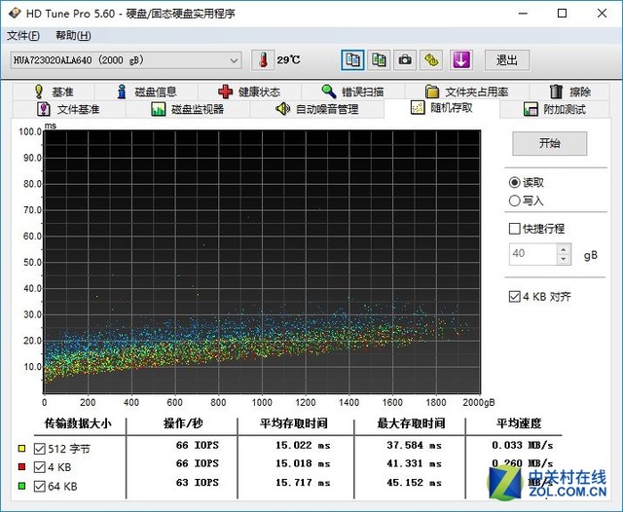
Task: Click green swatch for 64 KB
Action: [21, 486]
